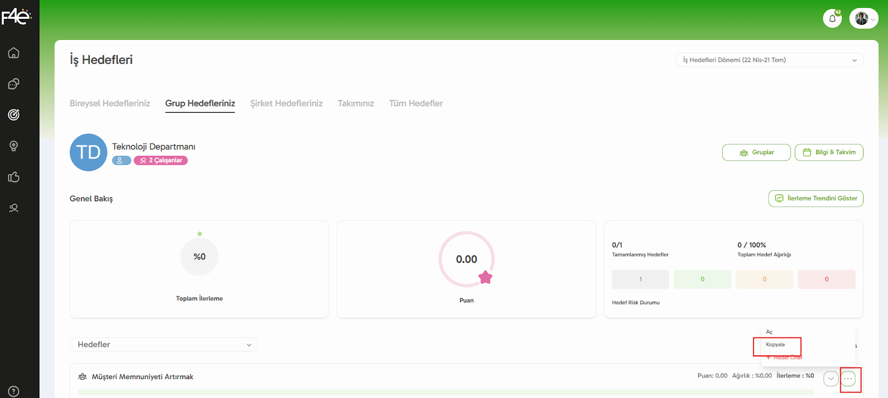Click the home icon in sidebar
The image size is (888, 398).
(x=14, y=53)
